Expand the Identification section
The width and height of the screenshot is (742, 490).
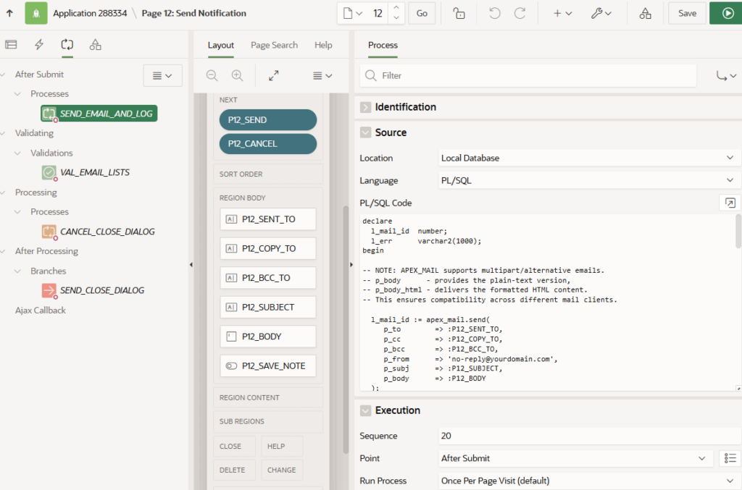[366, 107]
